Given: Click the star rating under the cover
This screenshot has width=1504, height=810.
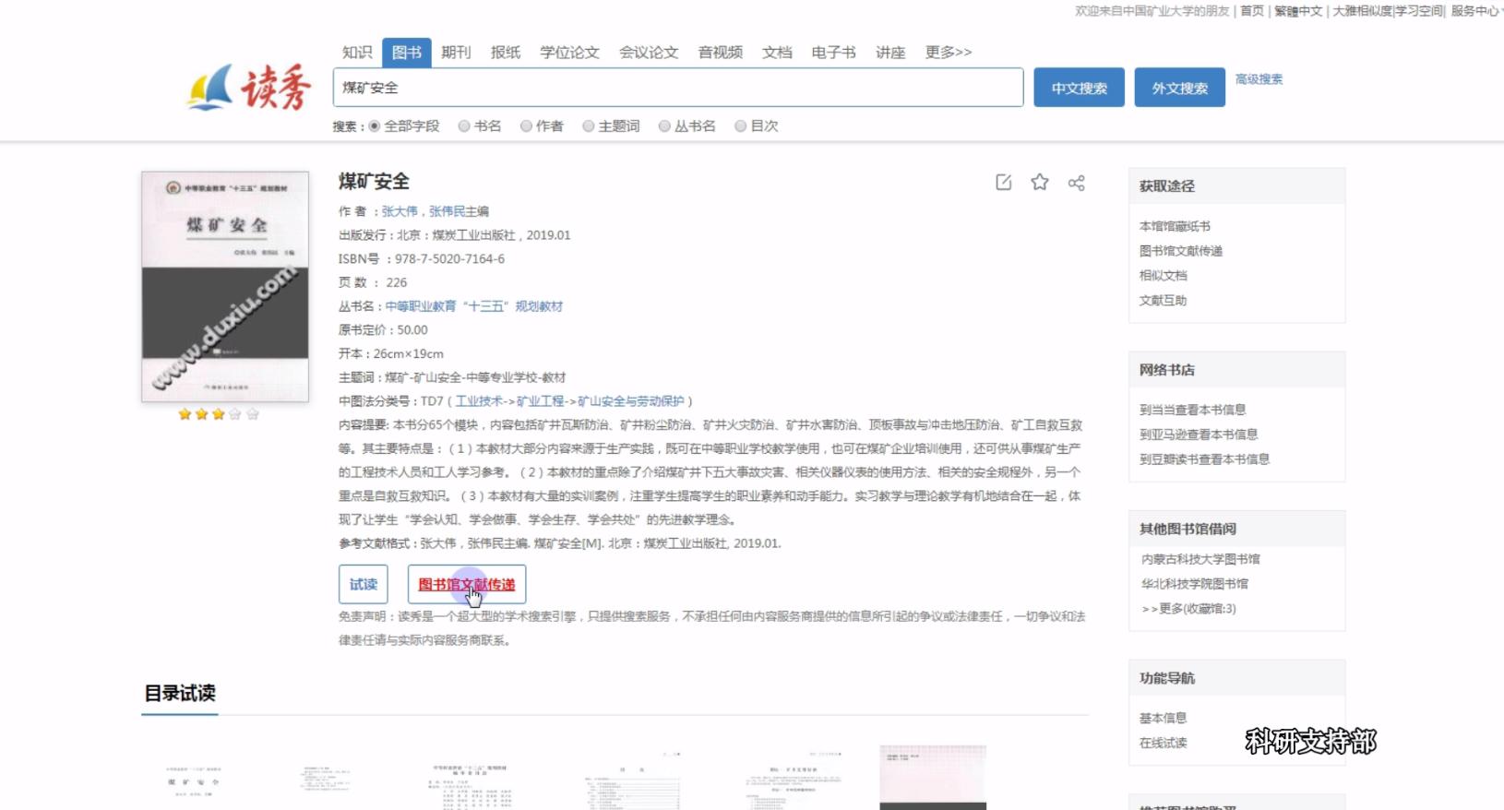Looking at the screenshot, I should pos(219,414).
